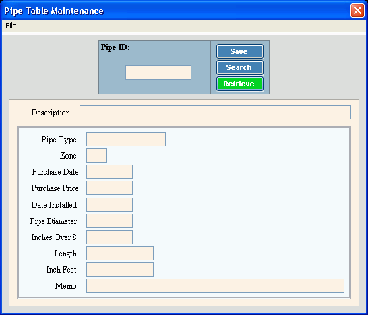Focus the Pipe ID input field

pos(158,72)
